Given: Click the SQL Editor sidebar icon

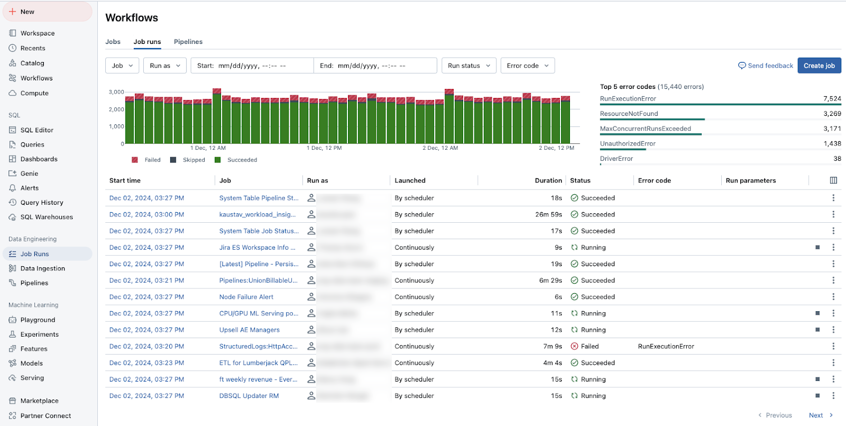Looking at the screenshot, I should pyautogui.click(x=13, y=130).
